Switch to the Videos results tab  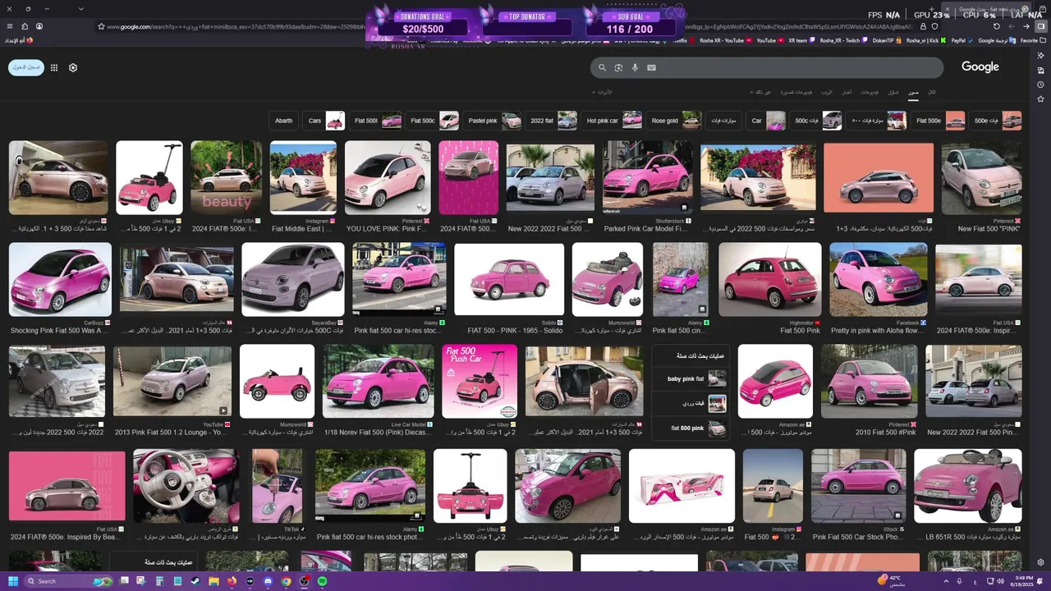tap(870, 92)
